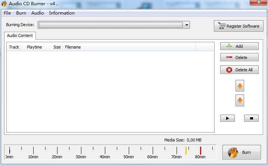Stop playback with the stop button

pos(251,118)
